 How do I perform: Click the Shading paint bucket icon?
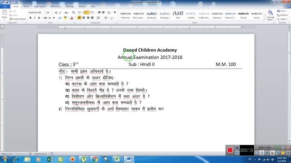105,18
